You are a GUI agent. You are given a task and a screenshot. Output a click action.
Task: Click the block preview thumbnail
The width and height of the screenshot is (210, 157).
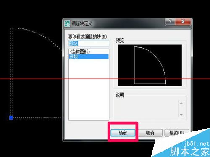pyautogui.click(x=150, y=65)
